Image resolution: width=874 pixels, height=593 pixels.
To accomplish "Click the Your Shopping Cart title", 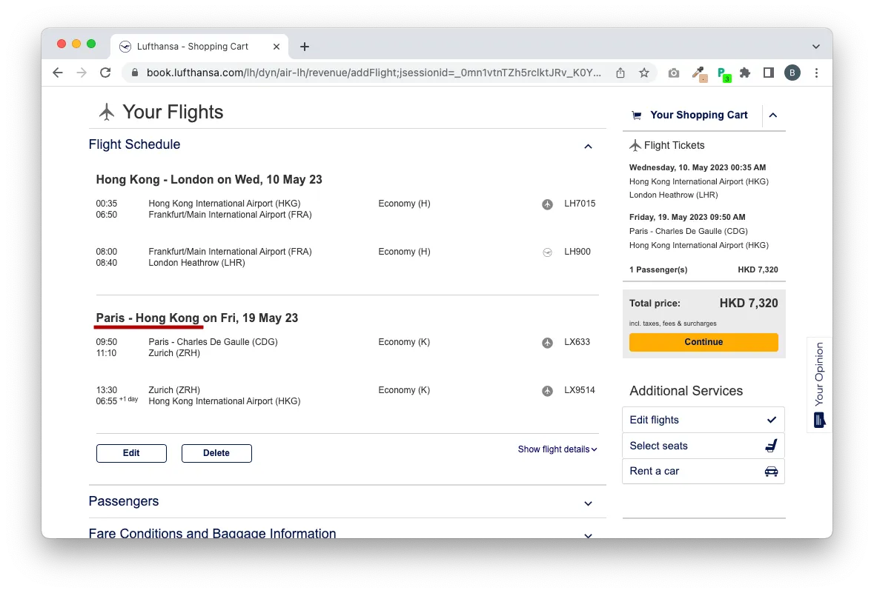I will point(699,115).
